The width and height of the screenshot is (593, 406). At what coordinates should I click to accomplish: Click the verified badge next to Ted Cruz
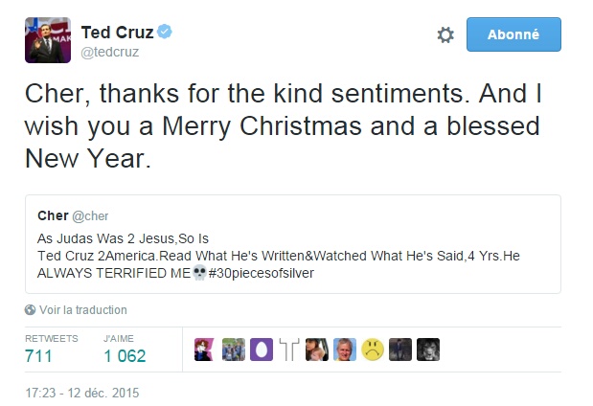[165, 33]
